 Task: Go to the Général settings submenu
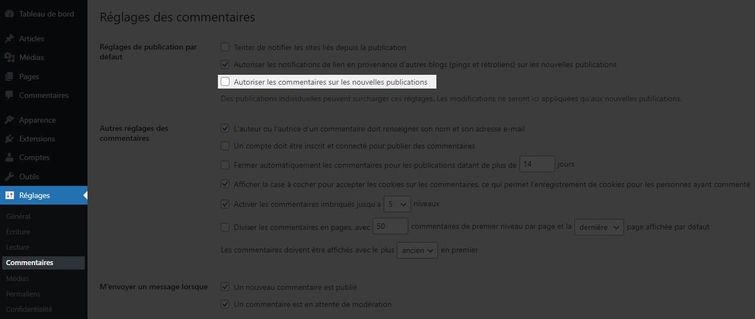point(18,217)
